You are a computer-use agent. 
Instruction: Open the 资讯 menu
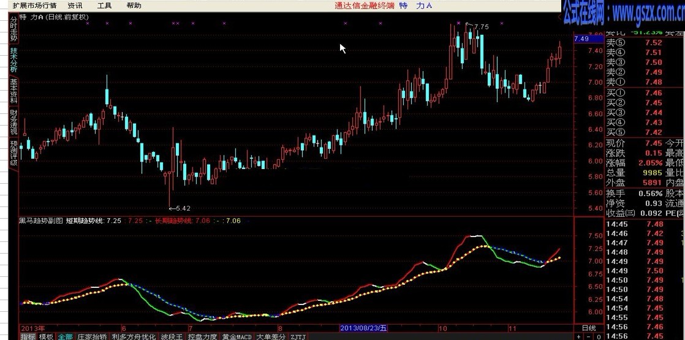[x=75, y=6]
